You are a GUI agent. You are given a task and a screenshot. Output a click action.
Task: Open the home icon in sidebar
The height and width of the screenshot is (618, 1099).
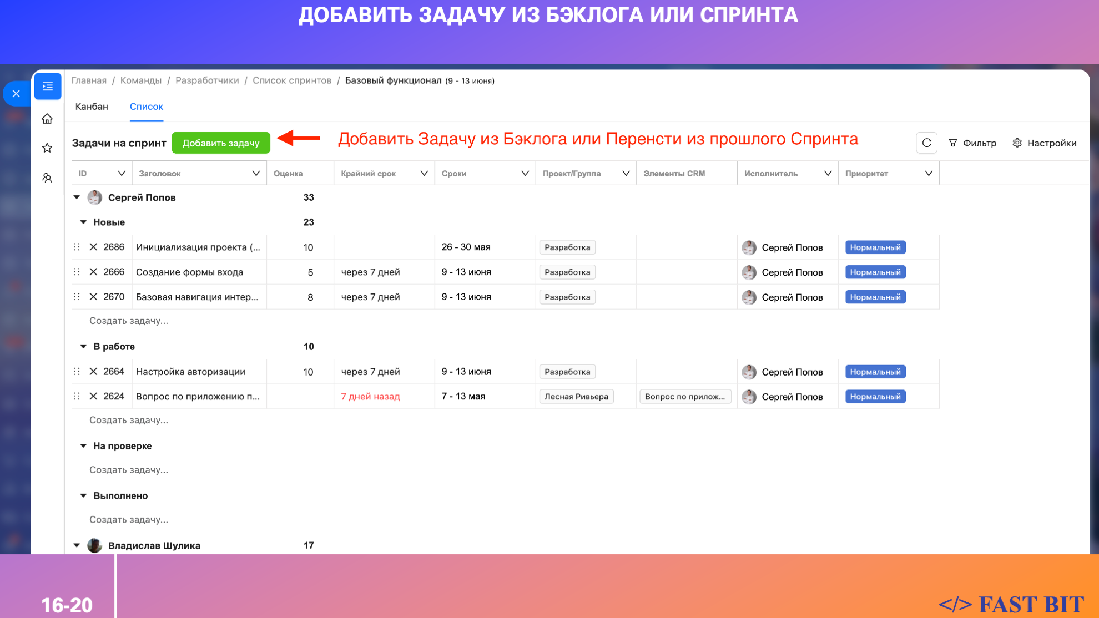[x=47, y=119]
